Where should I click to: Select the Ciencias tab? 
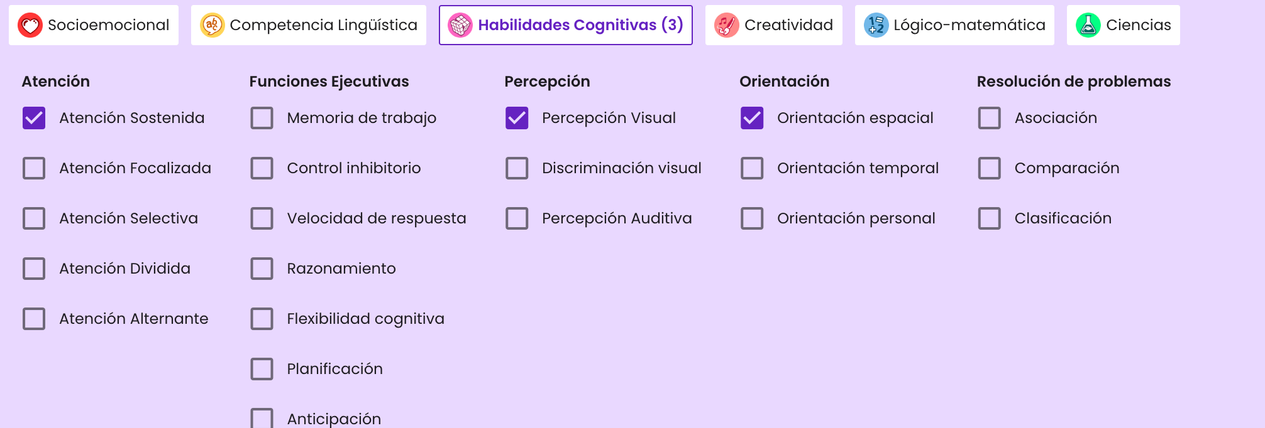[x=1123, y=25]
